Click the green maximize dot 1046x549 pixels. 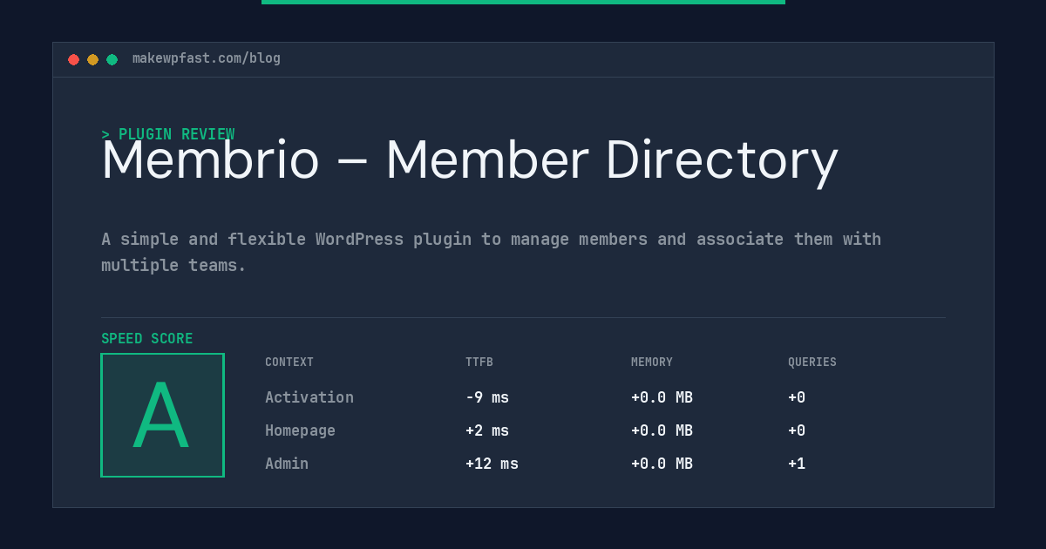[112, 59]
